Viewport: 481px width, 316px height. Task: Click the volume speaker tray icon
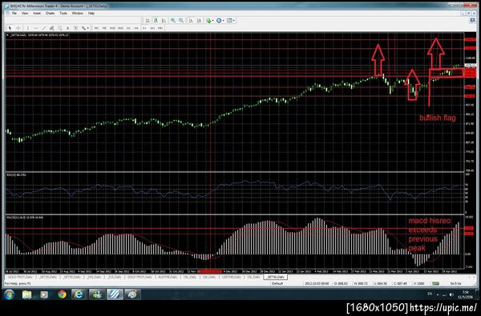pyautogui.click(x=451, y=294)
